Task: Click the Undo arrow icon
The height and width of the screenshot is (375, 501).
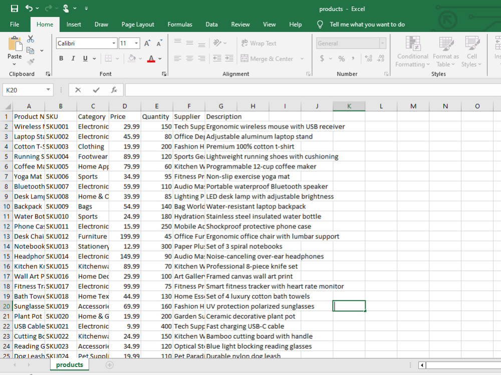Action: [29, 8]
